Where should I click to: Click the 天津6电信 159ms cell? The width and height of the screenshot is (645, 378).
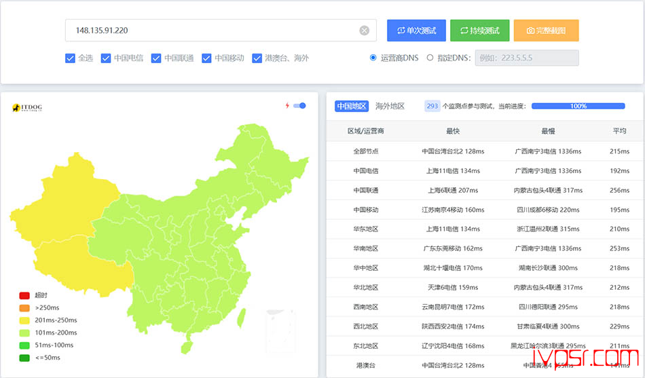453,288
